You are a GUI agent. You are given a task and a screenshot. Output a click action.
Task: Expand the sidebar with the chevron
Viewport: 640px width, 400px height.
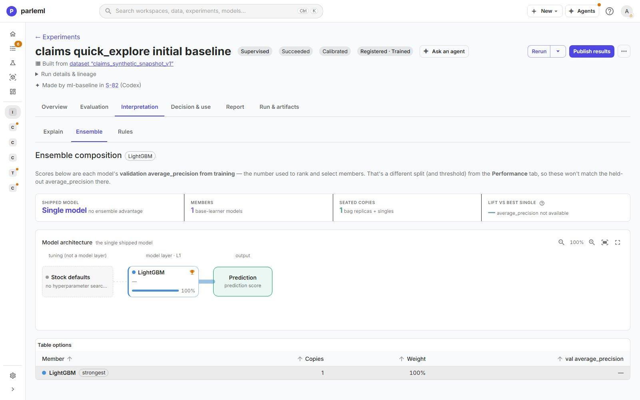click(13, 389)
